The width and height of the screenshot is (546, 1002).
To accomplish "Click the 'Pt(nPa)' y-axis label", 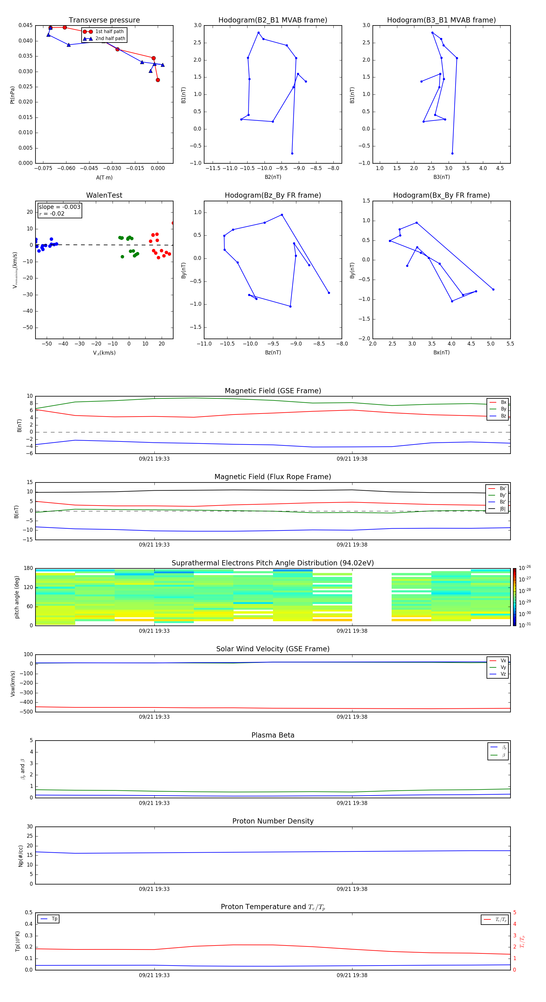I will click(12, 95).
